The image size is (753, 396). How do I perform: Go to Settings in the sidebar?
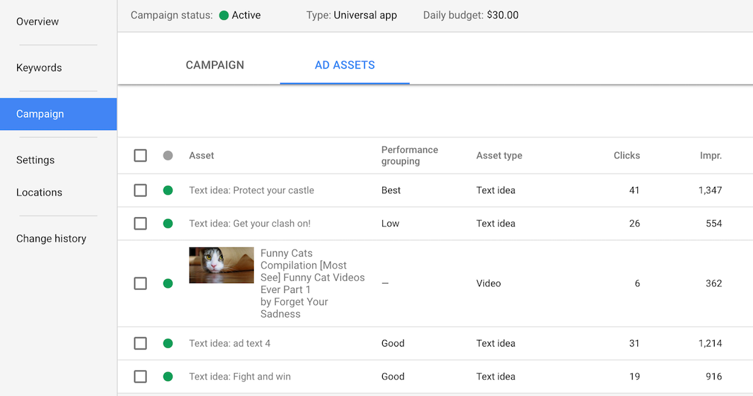pyautogui.click(x=35, y=160)
